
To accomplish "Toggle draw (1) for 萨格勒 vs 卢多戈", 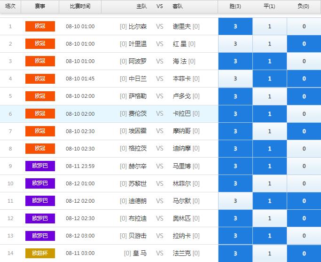I will tap(270, 96).
